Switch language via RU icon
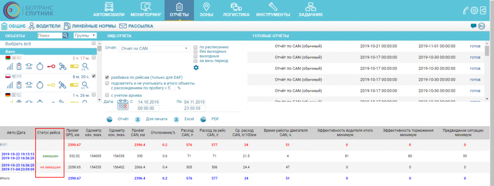The height and width of the screenshot is (186, 494). tap(481, 26)
